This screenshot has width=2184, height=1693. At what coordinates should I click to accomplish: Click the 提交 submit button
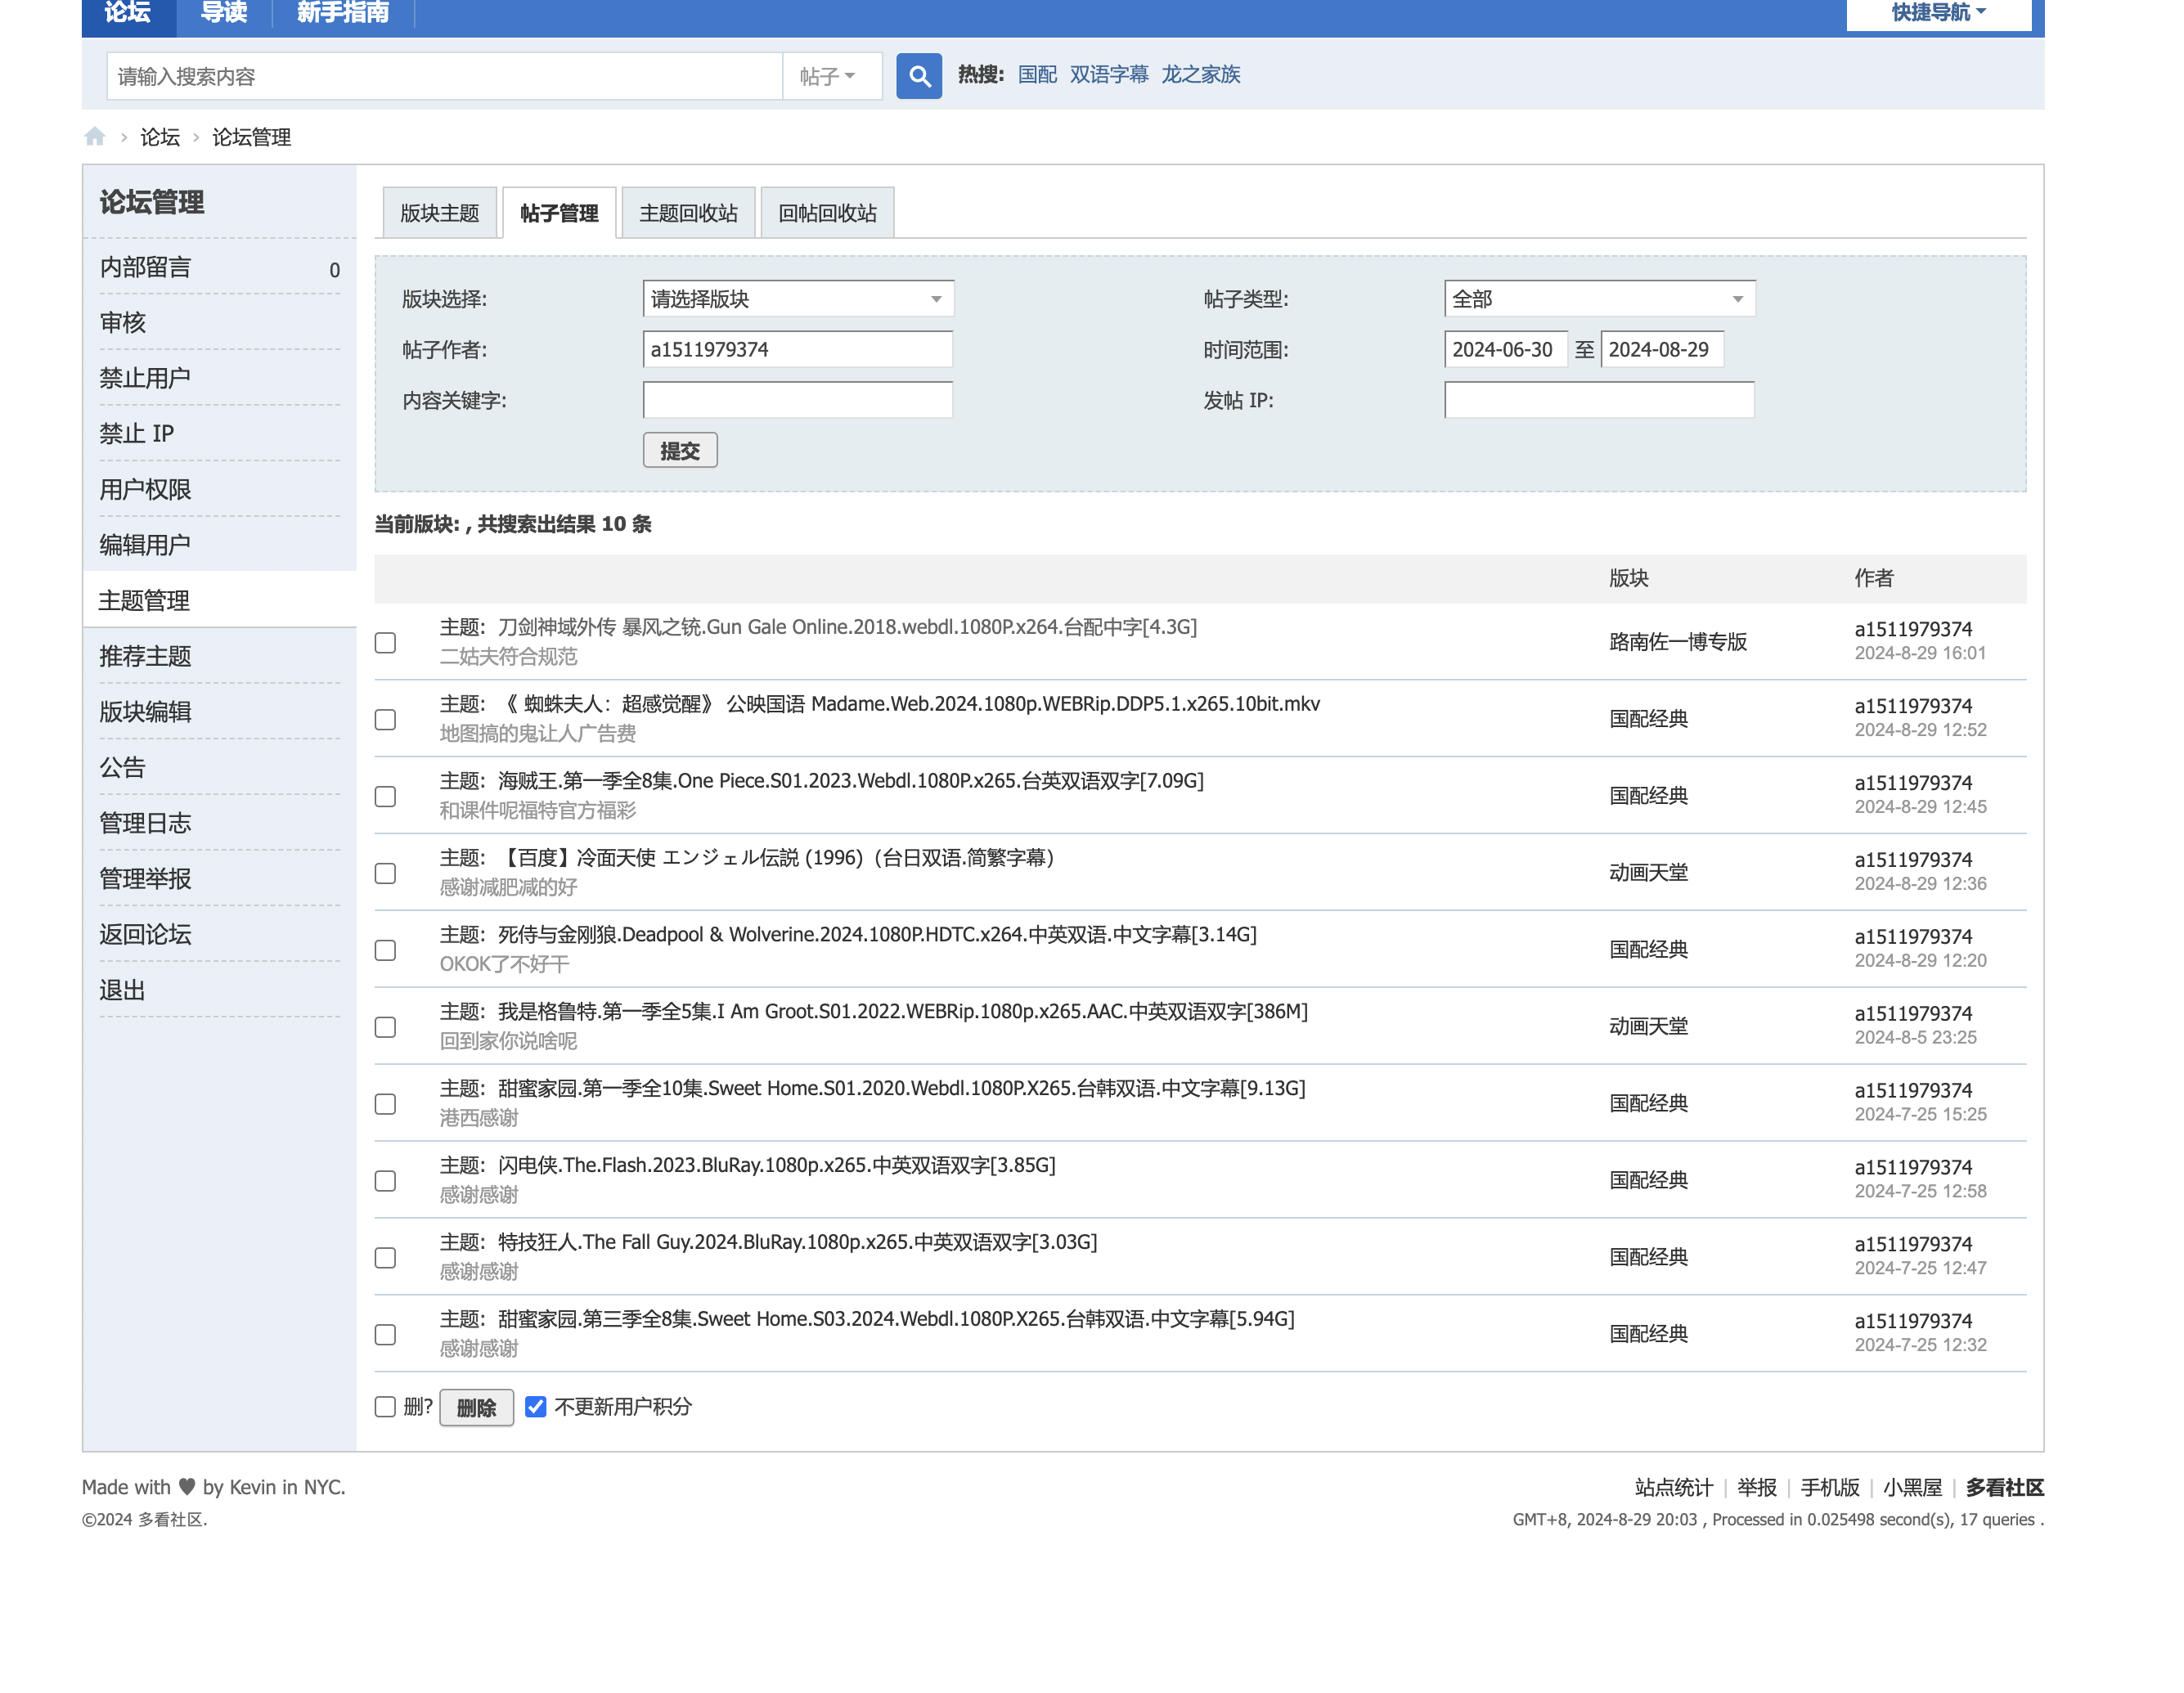coord(680,451)
